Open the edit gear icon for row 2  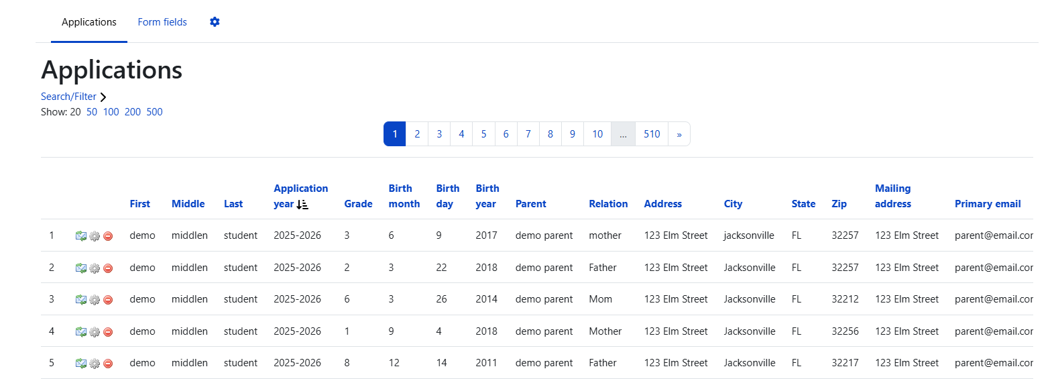click(95, 268)
